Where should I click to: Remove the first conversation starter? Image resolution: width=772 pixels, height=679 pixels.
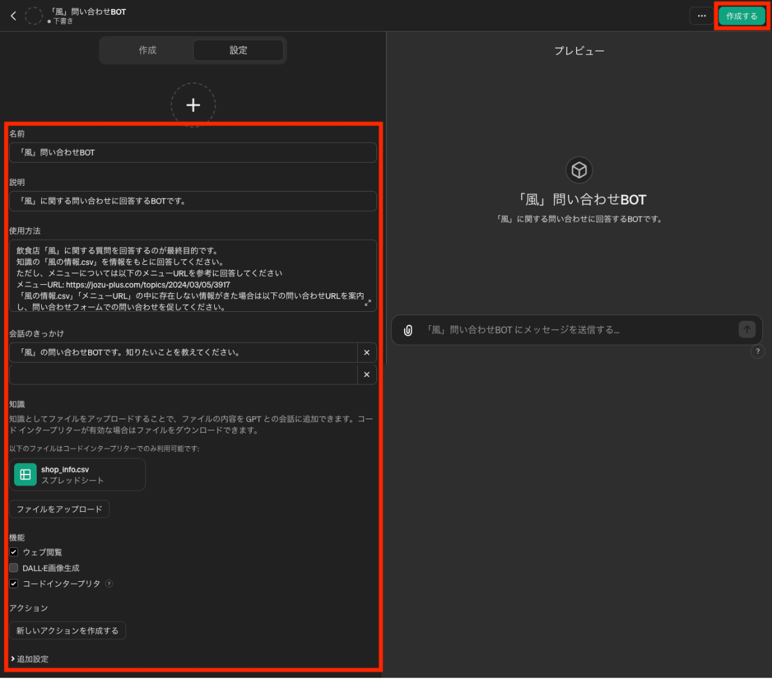(367, 352)
